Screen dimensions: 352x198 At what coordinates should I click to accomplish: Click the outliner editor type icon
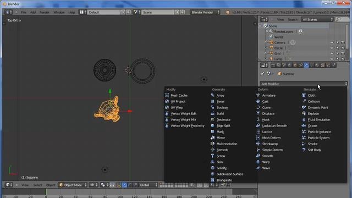coord(264,20)
